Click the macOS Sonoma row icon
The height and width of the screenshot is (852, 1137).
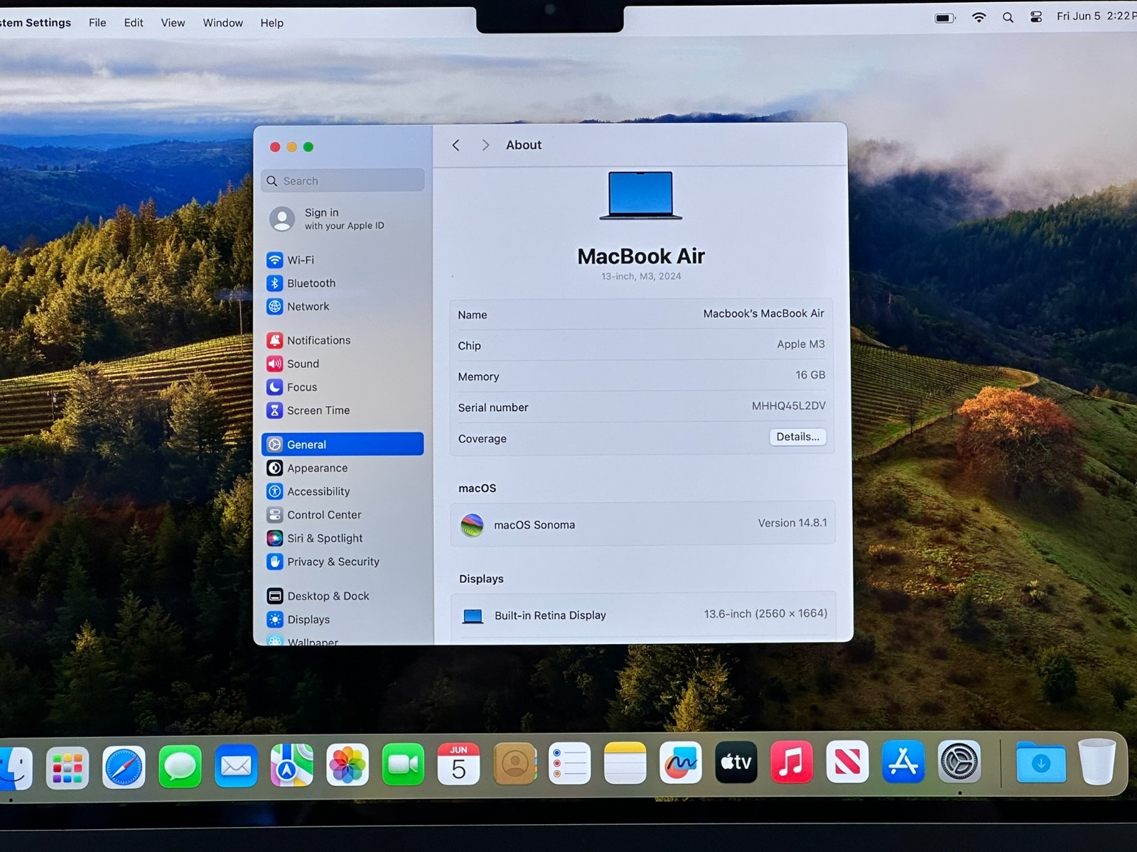pyautogui.click(x=472, y=525)
